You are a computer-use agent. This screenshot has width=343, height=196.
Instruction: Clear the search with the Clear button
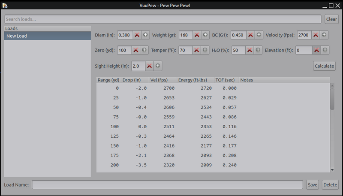pyautogui.click(x=331, y=19)
